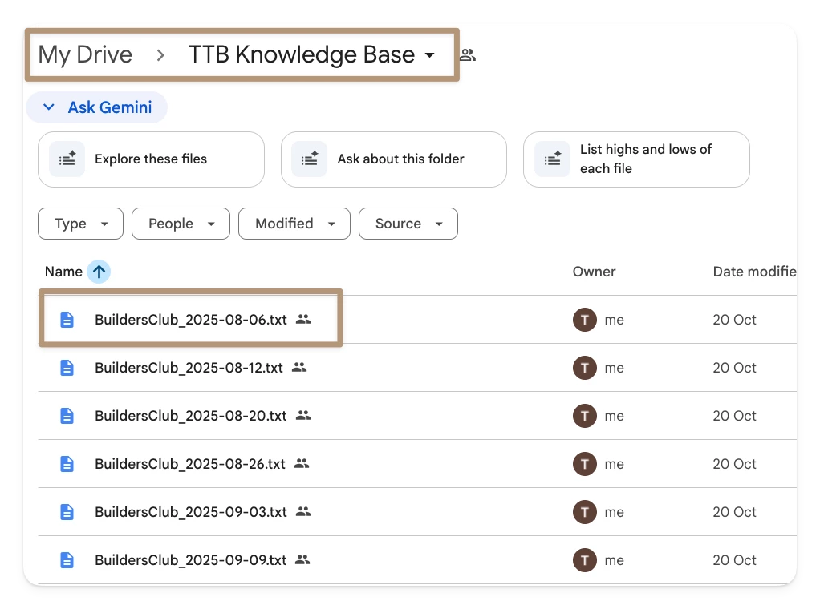Viewport: 820px width, 609px height.
Task: Click the Date modified column header
Action: 755,272
